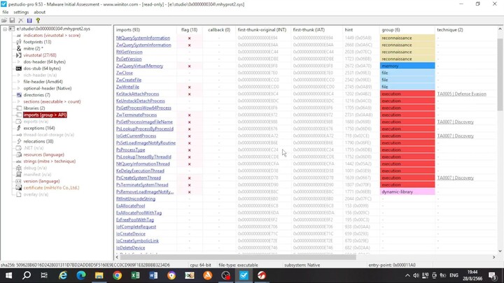Viewport: 504px width, 283px height.
Task: Open Excel from the taskbar
Action: click(x=135, y=275)
